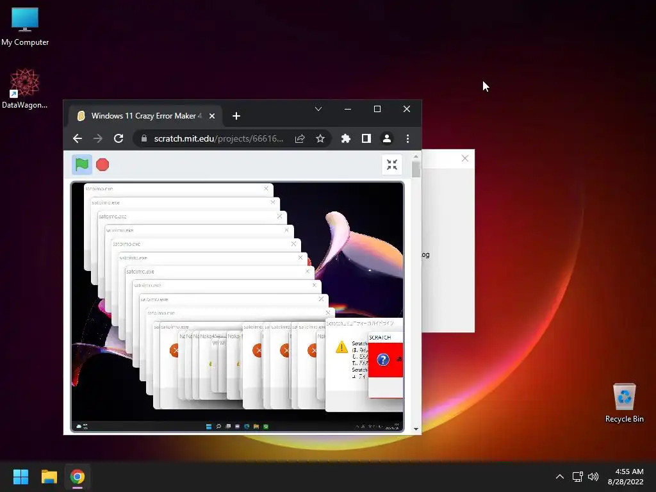Image resolution: width=656 pixels, height=492 pixels.
Task: Click the Chrome page vertical scrollbar thumb
Action: pos(416,169)
